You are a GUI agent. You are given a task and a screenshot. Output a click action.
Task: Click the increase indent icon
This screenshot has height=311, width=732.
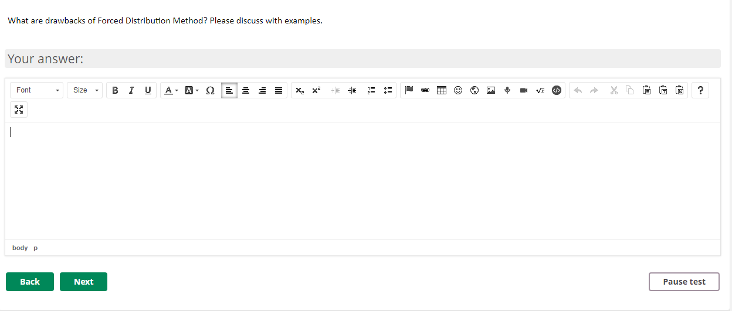(352, 90)
